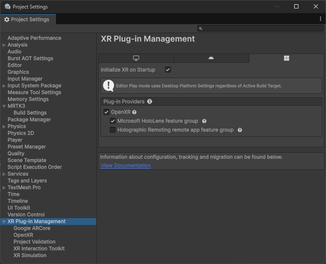Image resolution: width=326 pixels, height=264 pixels.
Task: Click the help icon beside OpenXR
Action: pos(134,112)
